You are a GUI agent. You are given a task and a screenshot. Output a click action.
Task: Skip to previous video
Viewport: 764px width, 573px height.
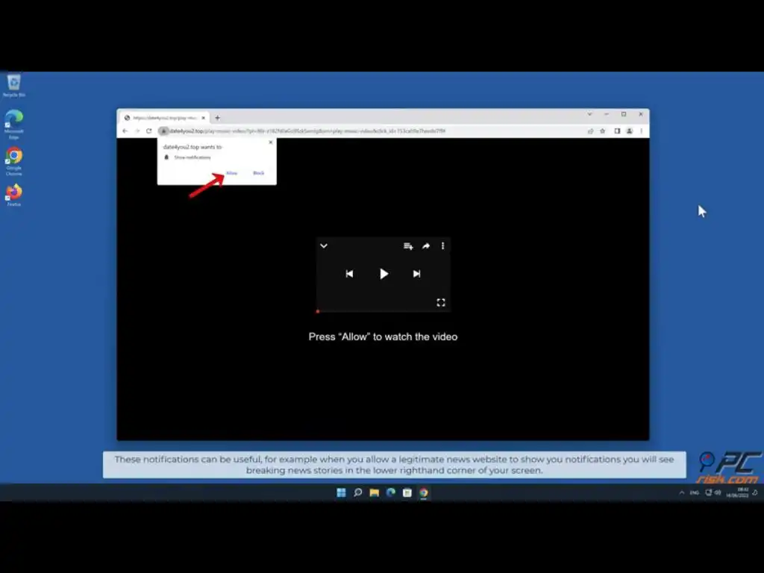tap(349, 274)
